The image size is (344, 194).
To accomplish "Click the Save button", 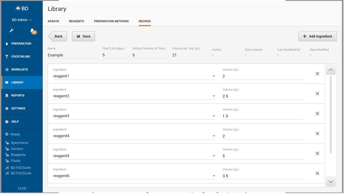I will coord(83,37).
